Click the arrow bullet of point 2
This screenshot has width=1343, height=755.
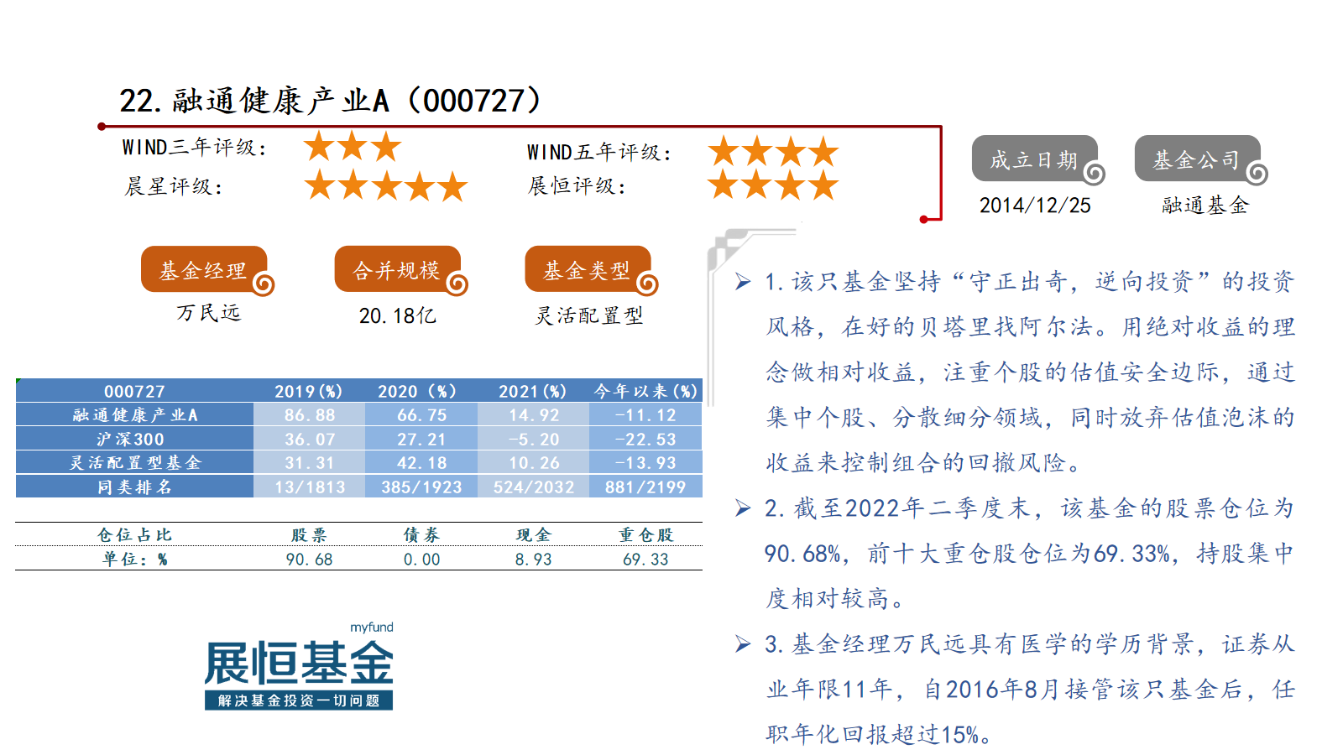(x=743, y=508)
